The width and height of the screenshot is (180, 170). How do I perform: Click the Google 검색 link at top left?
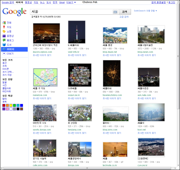coord(8,2)
